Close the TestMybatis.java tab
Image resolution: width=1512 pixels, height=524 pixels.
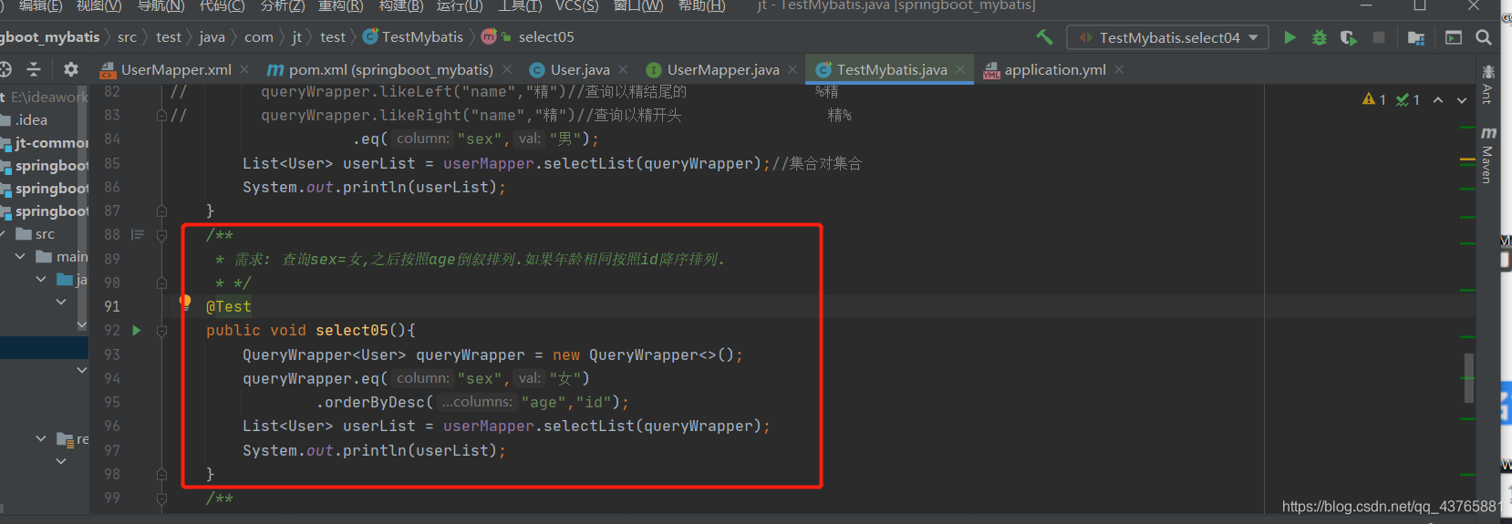(960, 69)
